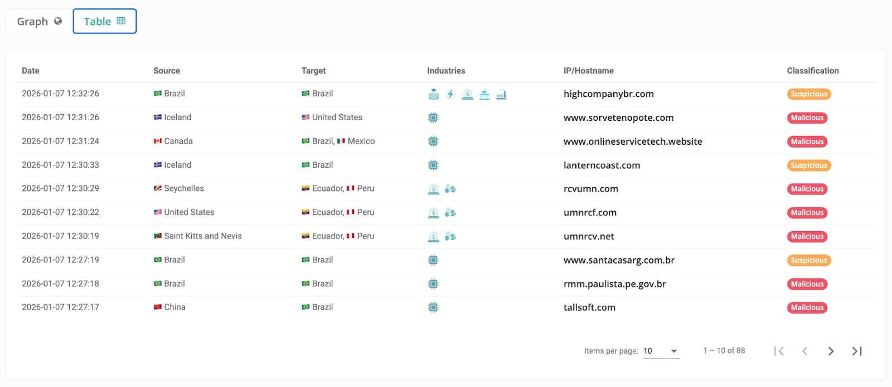This screenshot has height=387, width=892.
Task: Switch to the Graph tab
Action: [39, 21]
